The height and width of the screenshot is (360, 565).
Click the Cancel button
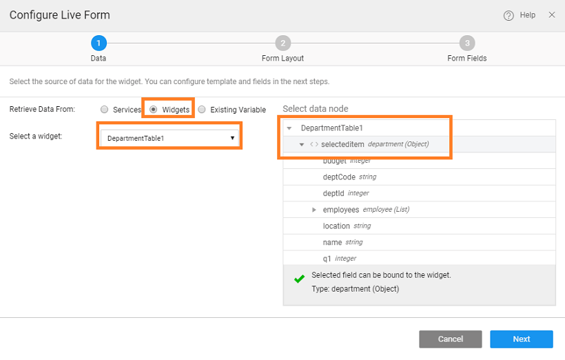click(451, 339)
